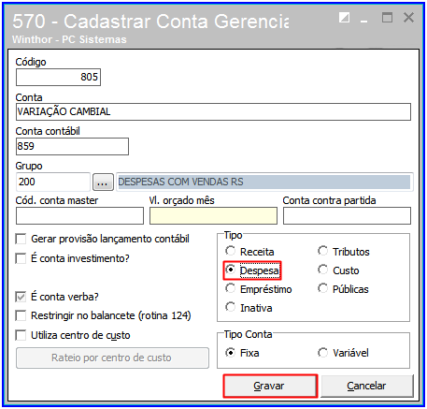Select the Receita radio button
This screenshot has height=409, width=427.
point(231,251)
